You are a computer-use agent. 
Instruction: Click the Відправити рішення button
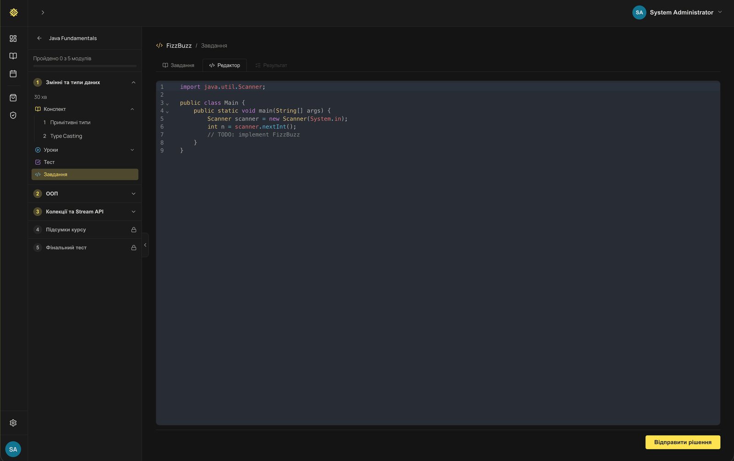tap(683, 442)
